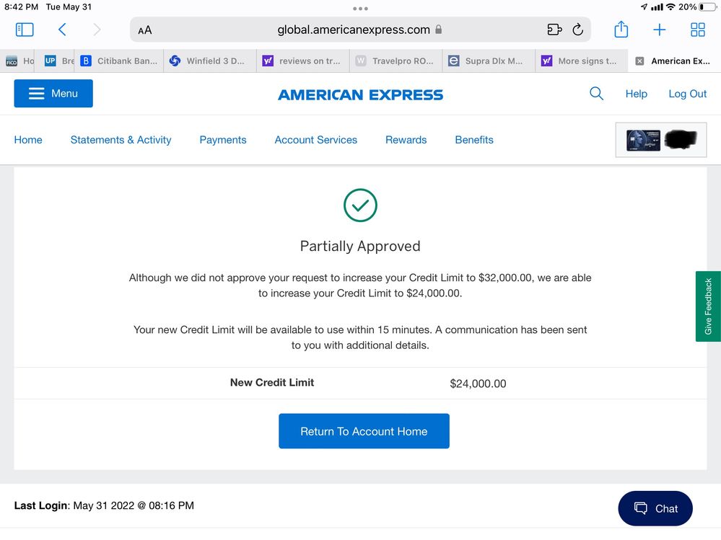Screen dimensions: 721x540
Task: Search with the magnifying glass icon
Action: tap(596, 94)
